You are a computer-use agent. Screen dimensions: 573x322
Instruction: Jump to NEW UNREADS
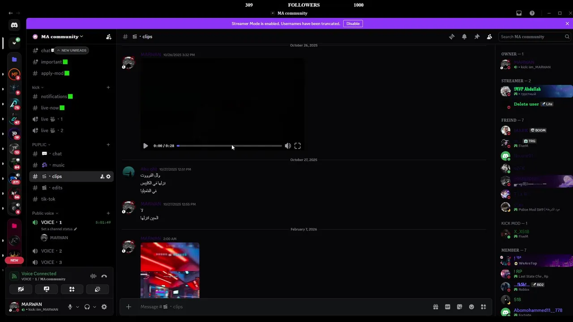point(71,51)
